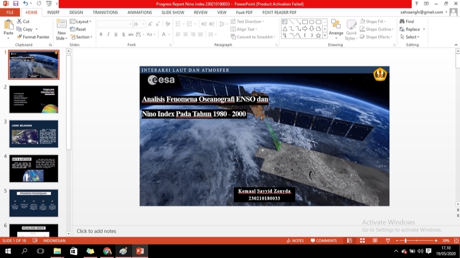The image size is (460, 258).
Task: Switch to Normal view in status bar
Action: (350, 240)
